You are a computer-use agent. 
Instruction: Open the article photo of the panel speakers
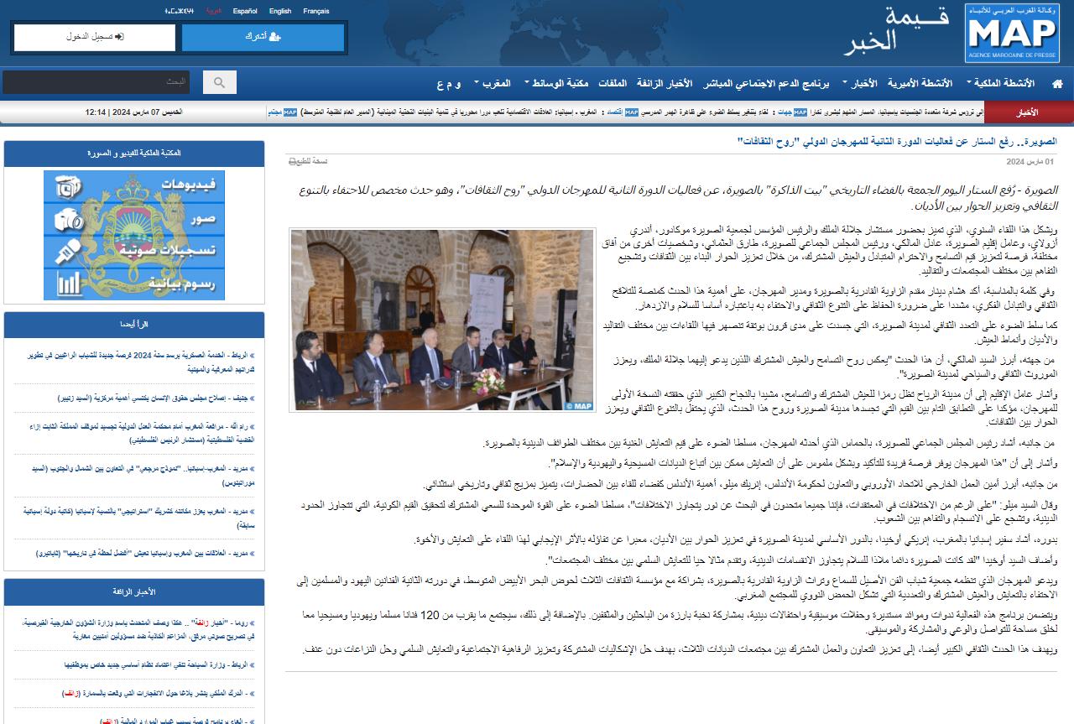(441, 320)
